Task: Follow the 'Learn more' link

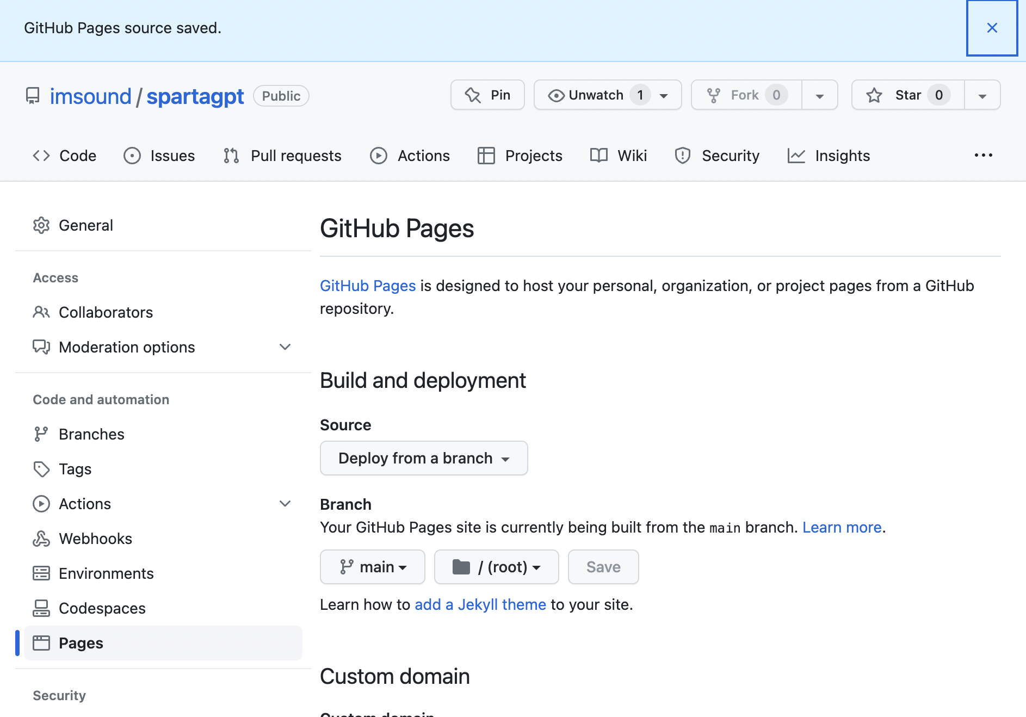Action: coord(842,527)
